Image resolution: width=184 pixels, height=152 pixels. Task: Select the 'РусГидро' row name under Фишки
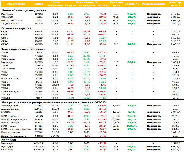tap(7, 14)
